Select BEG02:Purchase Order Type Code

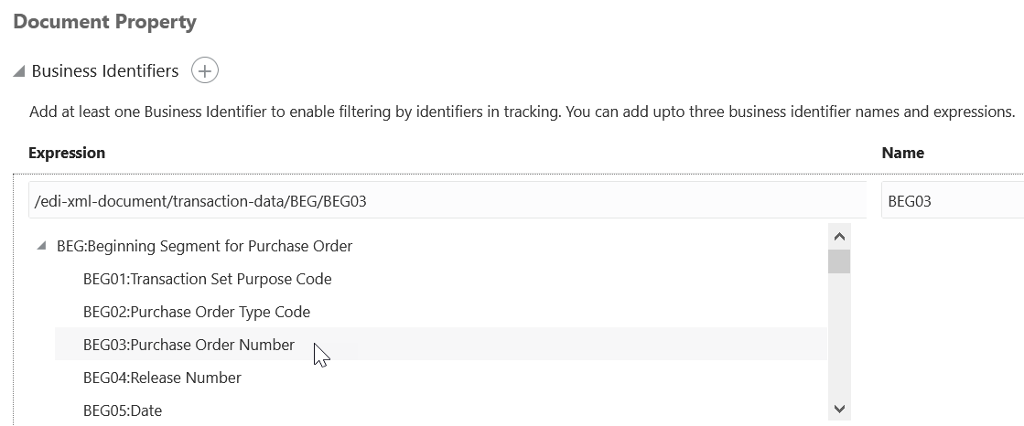[197, 312]
